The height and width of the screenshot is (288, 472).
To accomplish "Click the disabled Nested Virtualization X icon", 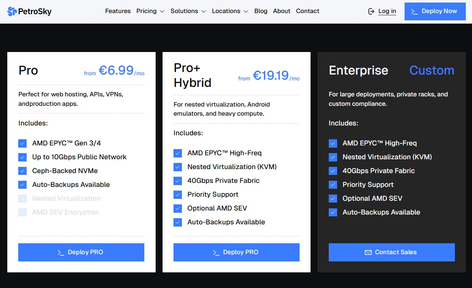I will 23,199.
